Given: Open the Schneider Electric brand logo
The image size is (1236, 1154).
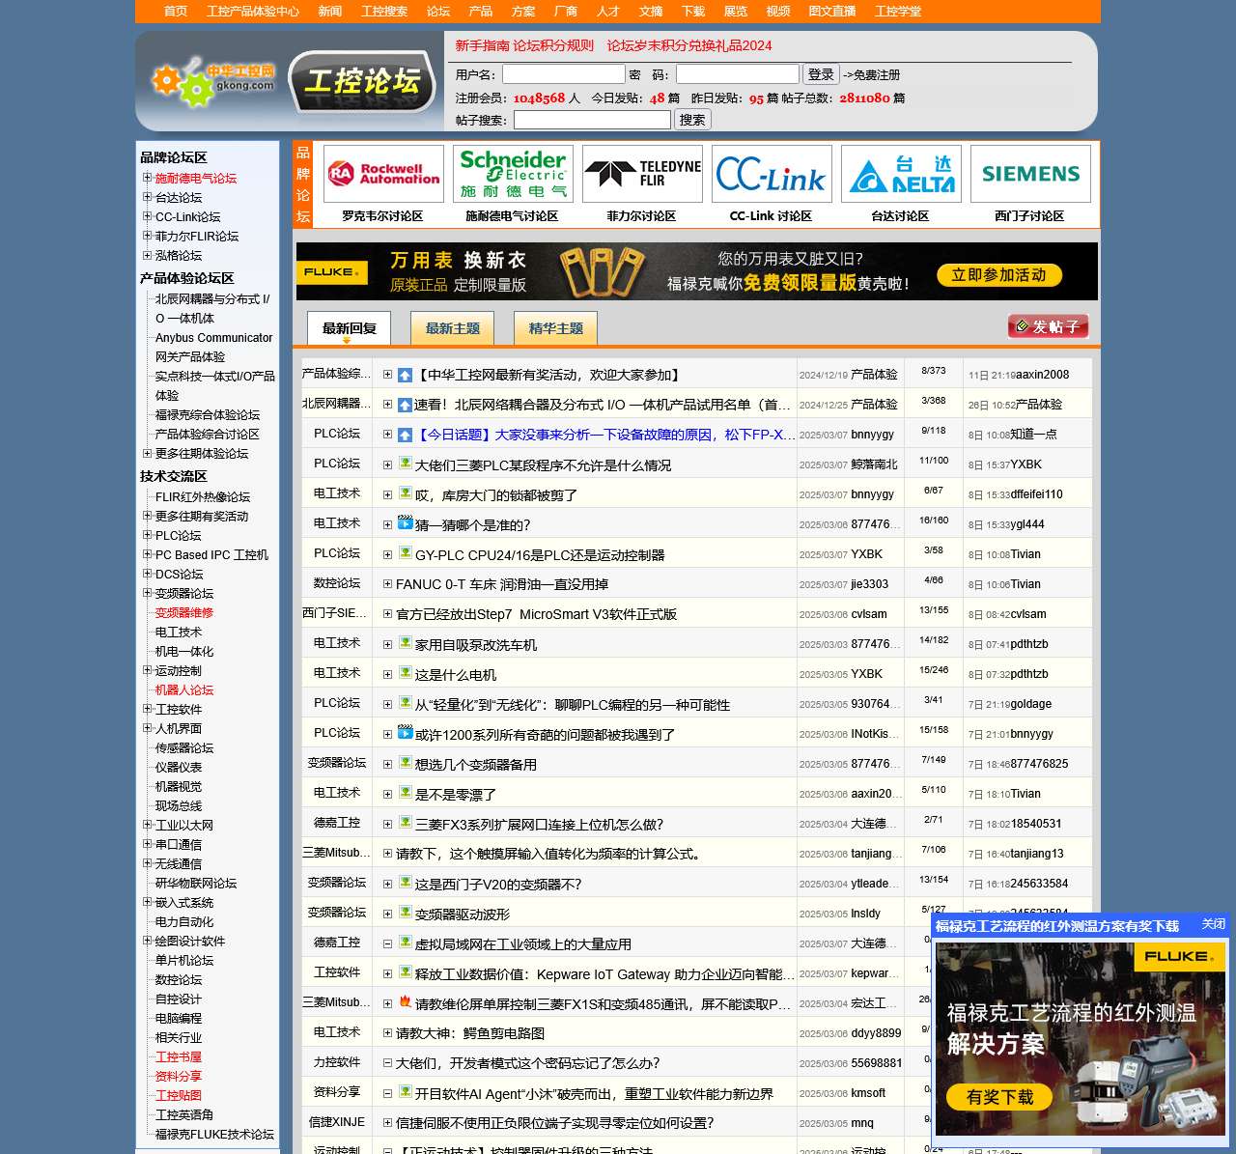Looking at the screenshot, I should (513, 174).
